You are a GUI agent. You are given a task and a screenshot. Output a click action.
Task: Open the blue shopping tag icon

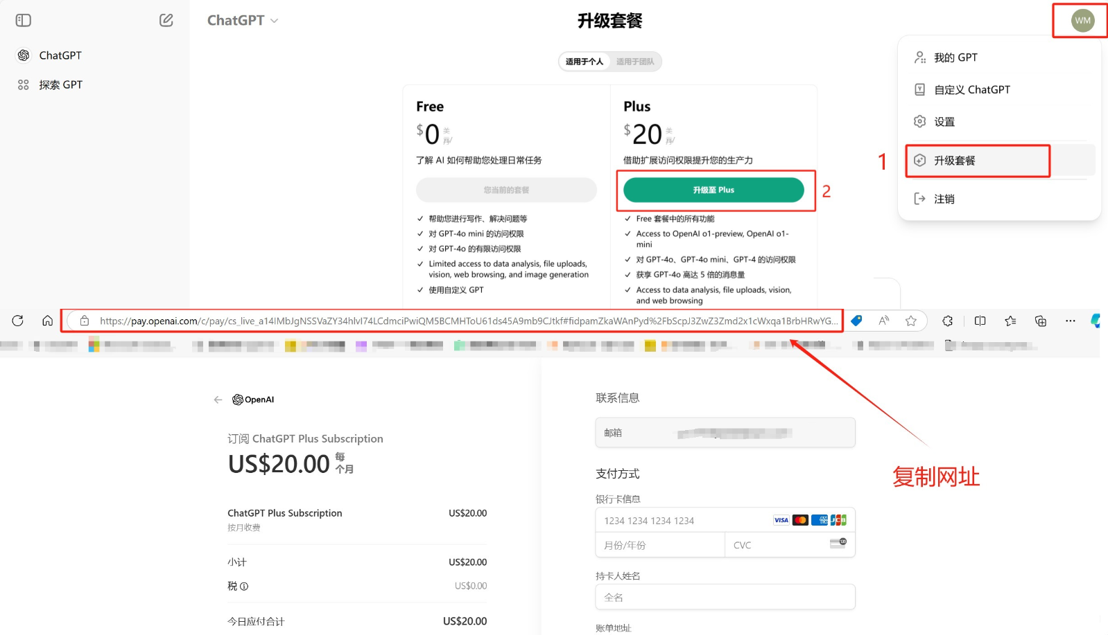point(856,321)
